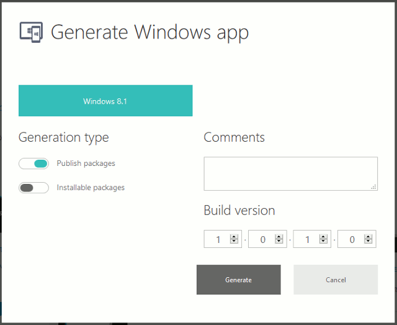The image size is (397, 325).
Task: Increase the first build version number
Action: click(x=234, y=237)
